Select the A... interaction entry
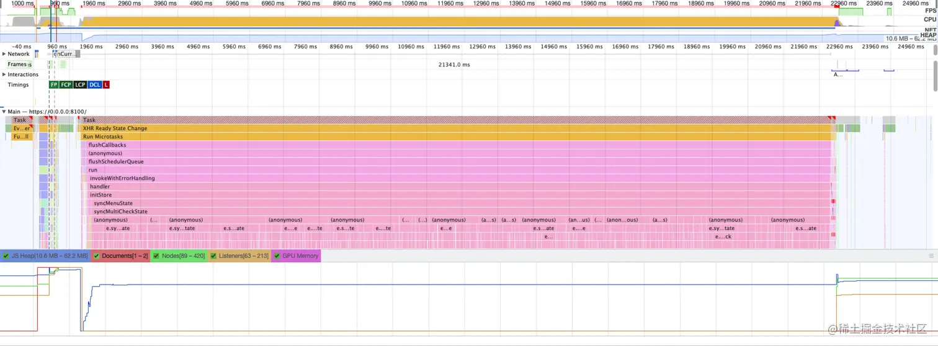 click(838, 74)
